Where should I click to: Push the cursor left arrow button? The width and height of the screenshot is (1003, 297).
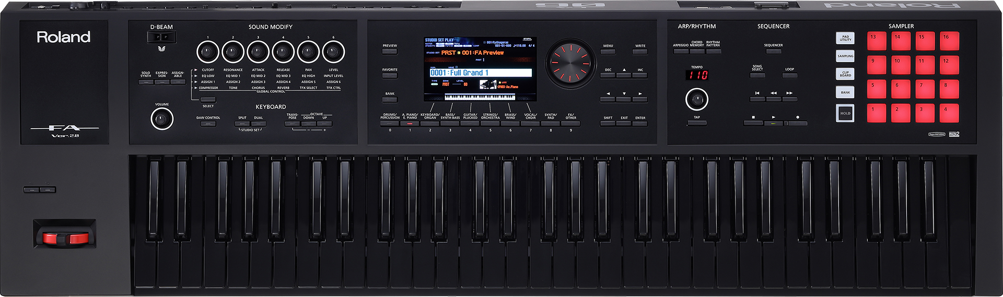(x=608, y=100)
